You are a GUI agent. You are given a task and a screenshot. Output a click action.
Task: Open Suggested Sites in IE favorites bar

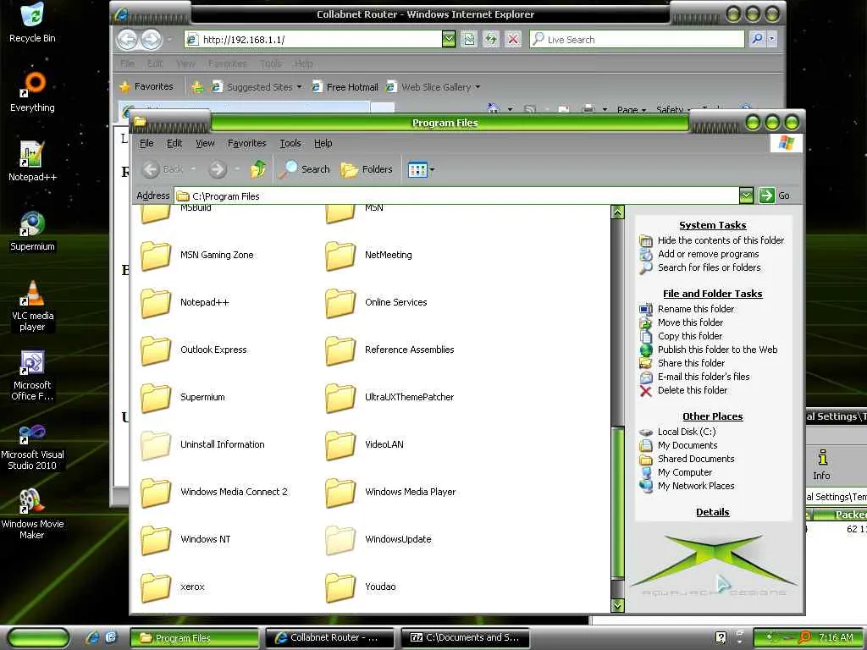tap(257, 87)
